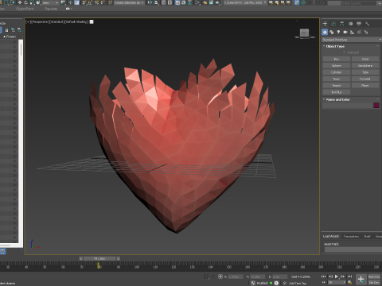Toggle the Set Key mode button
The width and height of the screenshot is (382, 286).
pos(374,283)
